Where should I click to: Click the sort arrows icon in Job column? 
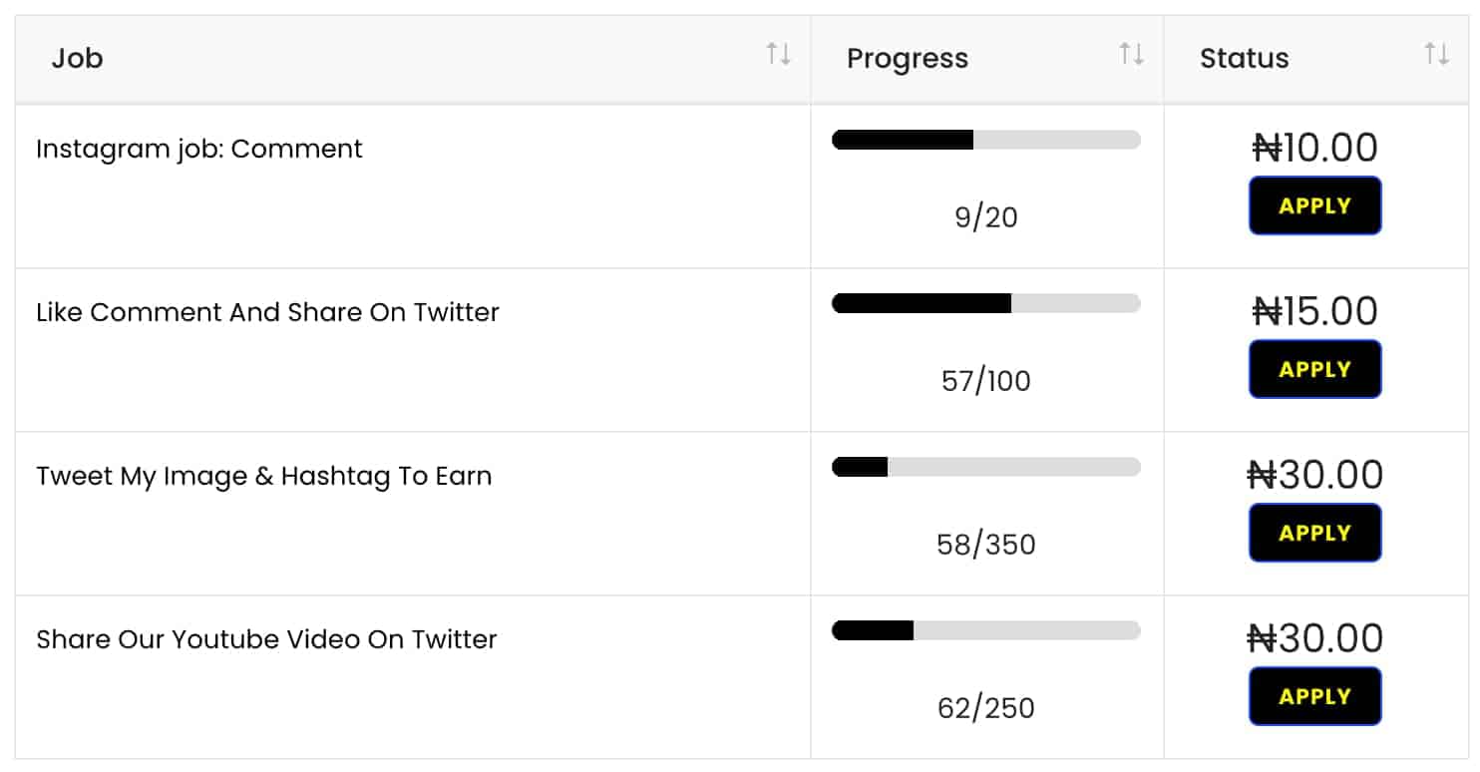pyautogui.click(x=778, y=54)
